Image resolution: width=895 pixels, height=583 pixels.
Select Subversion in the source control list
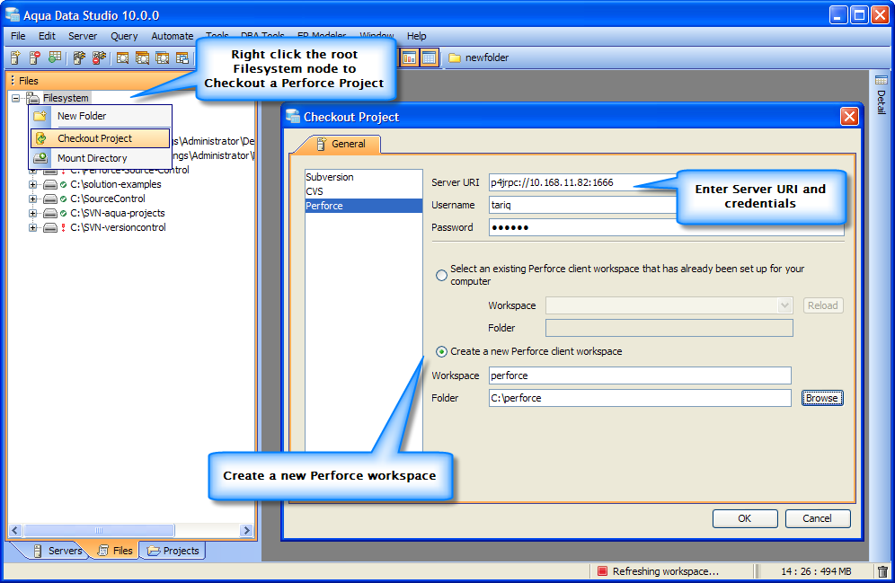pos(364,177)
